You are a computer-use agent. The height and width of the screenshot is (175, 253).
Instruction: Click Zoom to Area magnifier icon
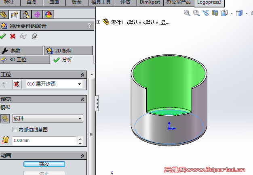[x=196, y=13]
